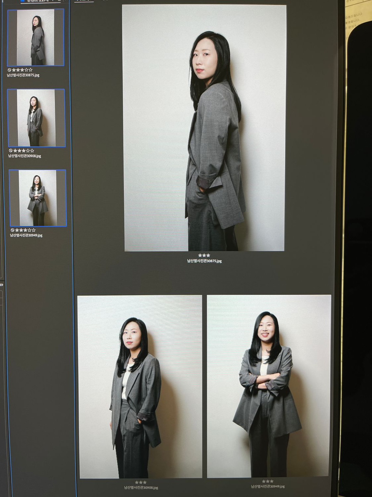Click reject icon under thumbnail 남산옆사진관30875.jpg
Screen dimensions: 372x497
[x=10, y=70]
